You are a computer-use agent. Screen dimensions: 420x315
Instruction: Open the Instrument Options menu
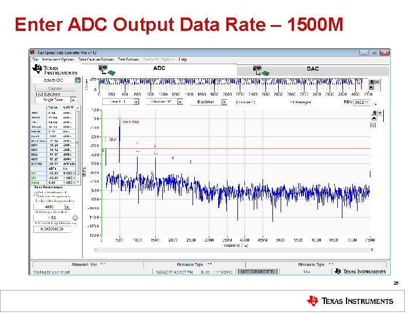(58, 60)
